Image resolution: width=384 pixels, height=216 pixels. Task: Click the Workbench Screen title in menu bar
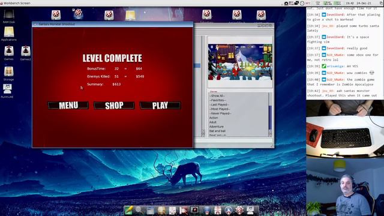click(17, 3)
